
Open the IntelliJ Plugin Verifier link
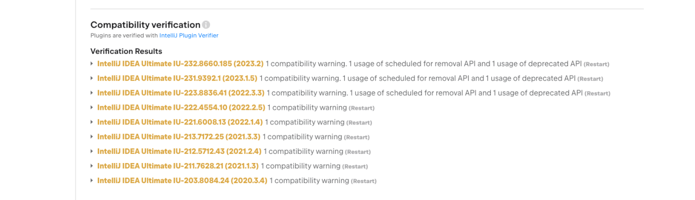click(x=189, y=35)
